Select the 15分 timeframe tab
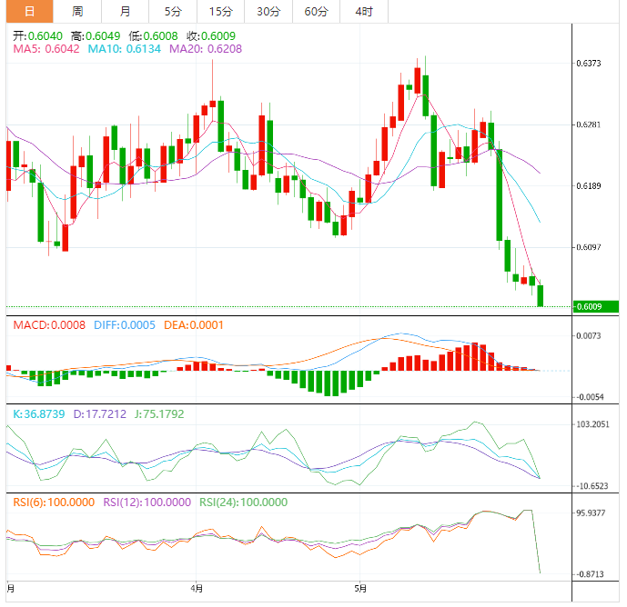 click(220, 12)
